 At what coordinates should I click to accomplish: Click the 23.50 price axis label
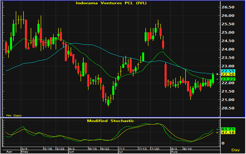228,58
